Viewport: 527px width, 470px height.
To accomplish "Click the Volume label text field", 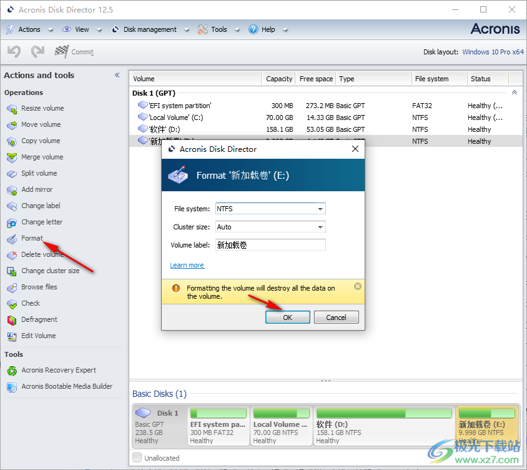I will click(270, 245).
